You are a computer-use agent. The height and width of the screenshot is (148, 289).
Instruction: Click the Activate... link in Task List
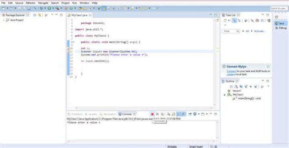pos(260,31)
